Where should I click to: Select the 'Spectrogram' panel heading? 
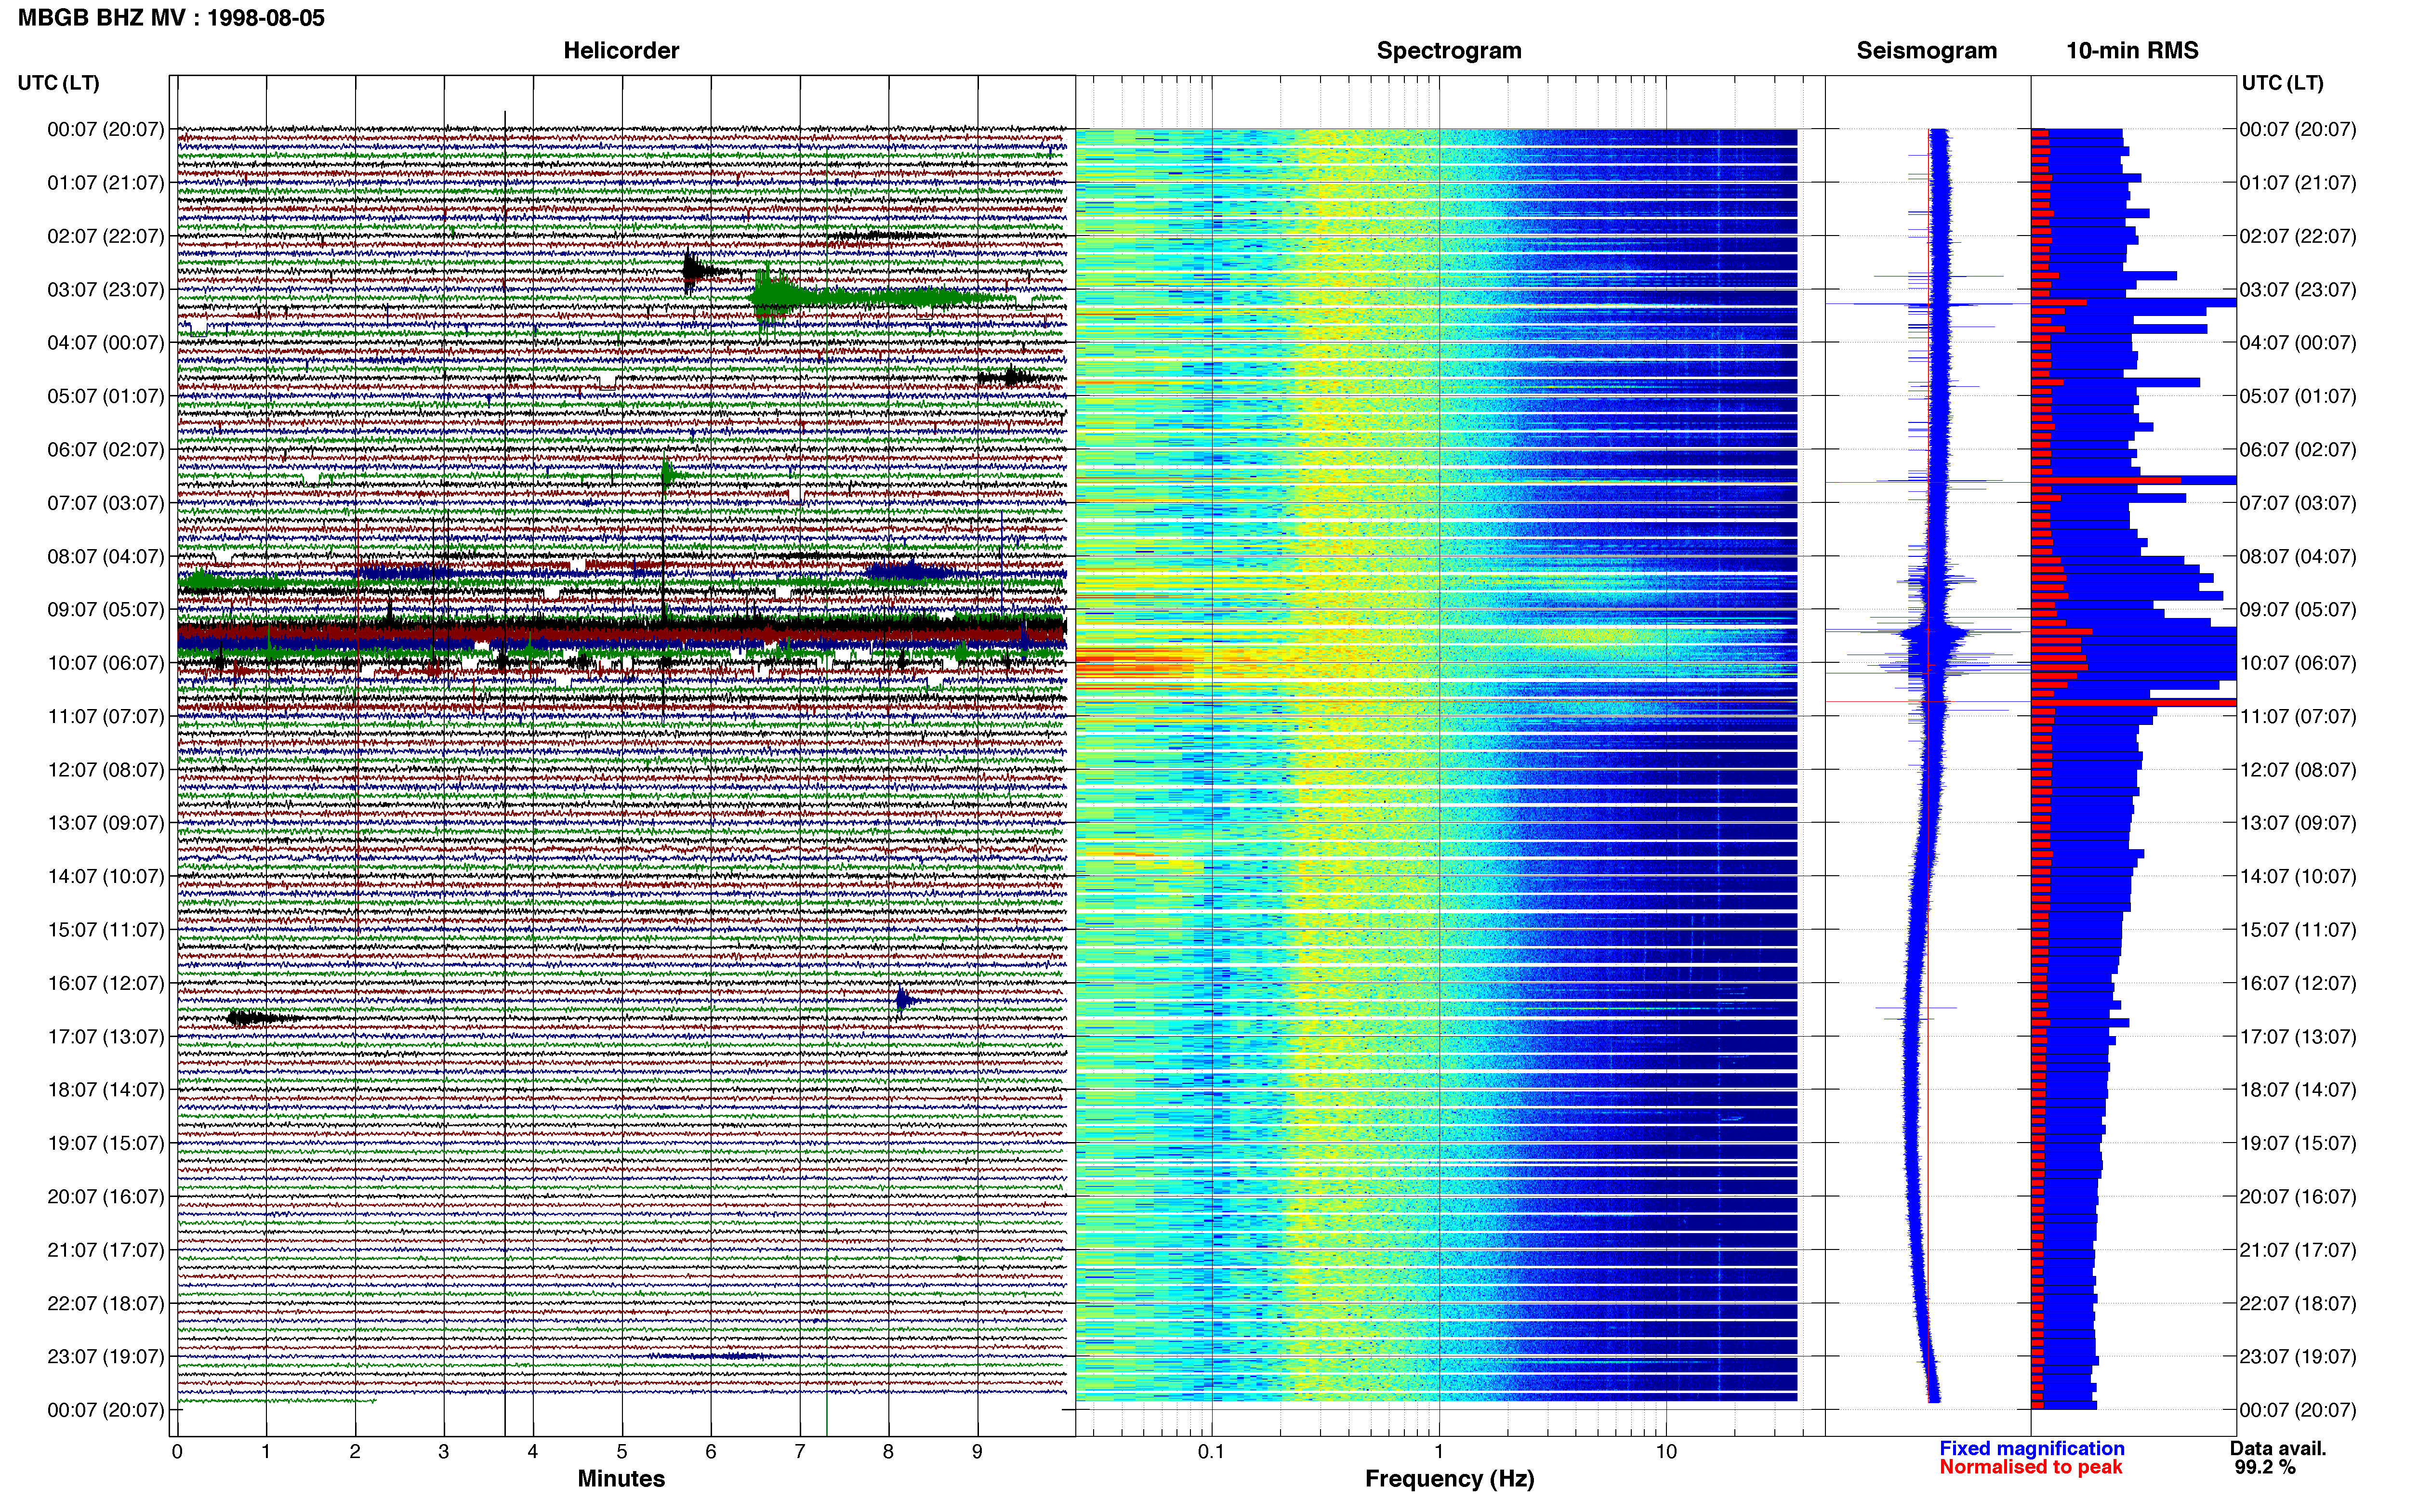tap(1449, 50)
